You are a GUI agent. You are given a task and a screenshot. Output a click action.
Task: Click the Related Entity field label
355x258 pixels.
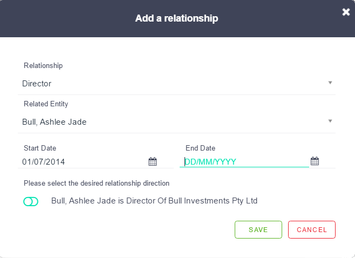point(46,104)
